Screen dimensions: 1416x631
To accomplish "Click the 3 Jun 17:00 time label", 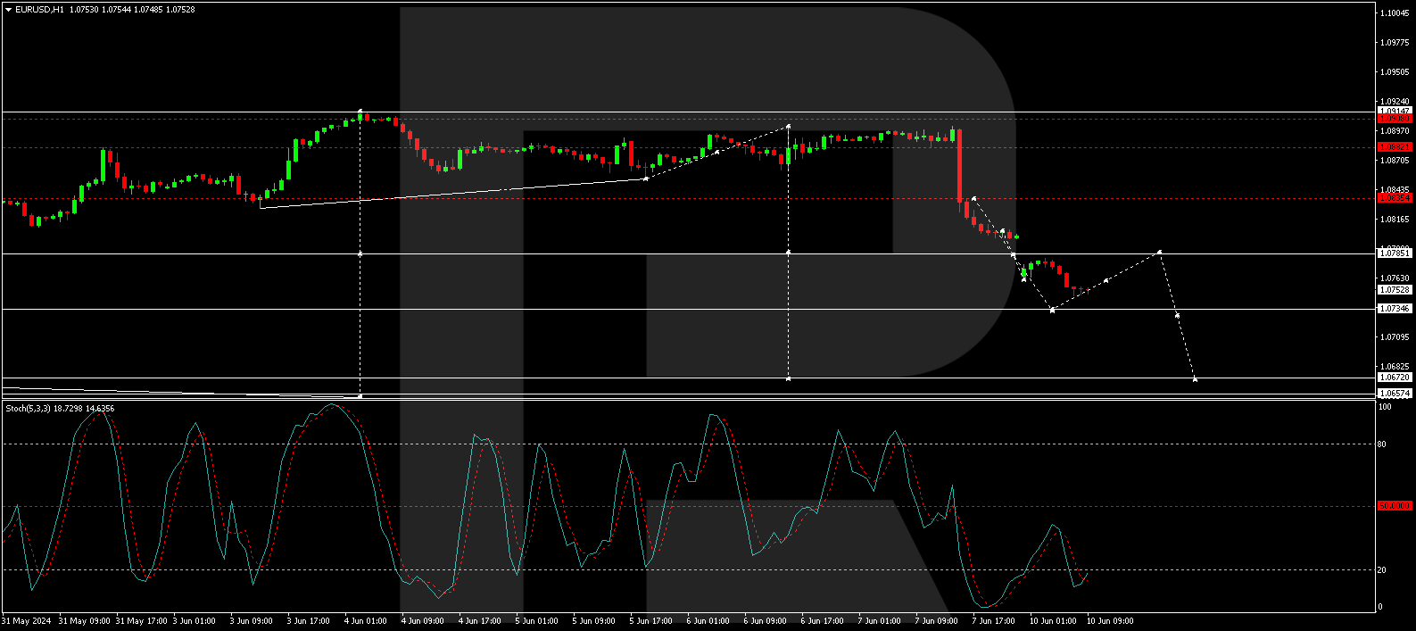I will click(x=309, y=621).
